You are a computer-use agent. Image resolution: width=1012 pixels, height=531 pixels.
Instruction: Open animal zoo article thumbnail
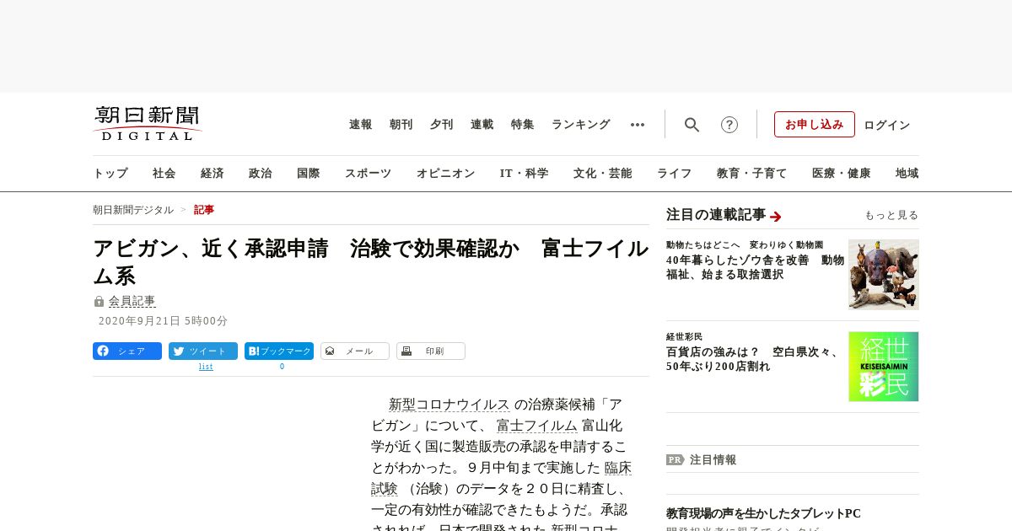coord(884,275)
